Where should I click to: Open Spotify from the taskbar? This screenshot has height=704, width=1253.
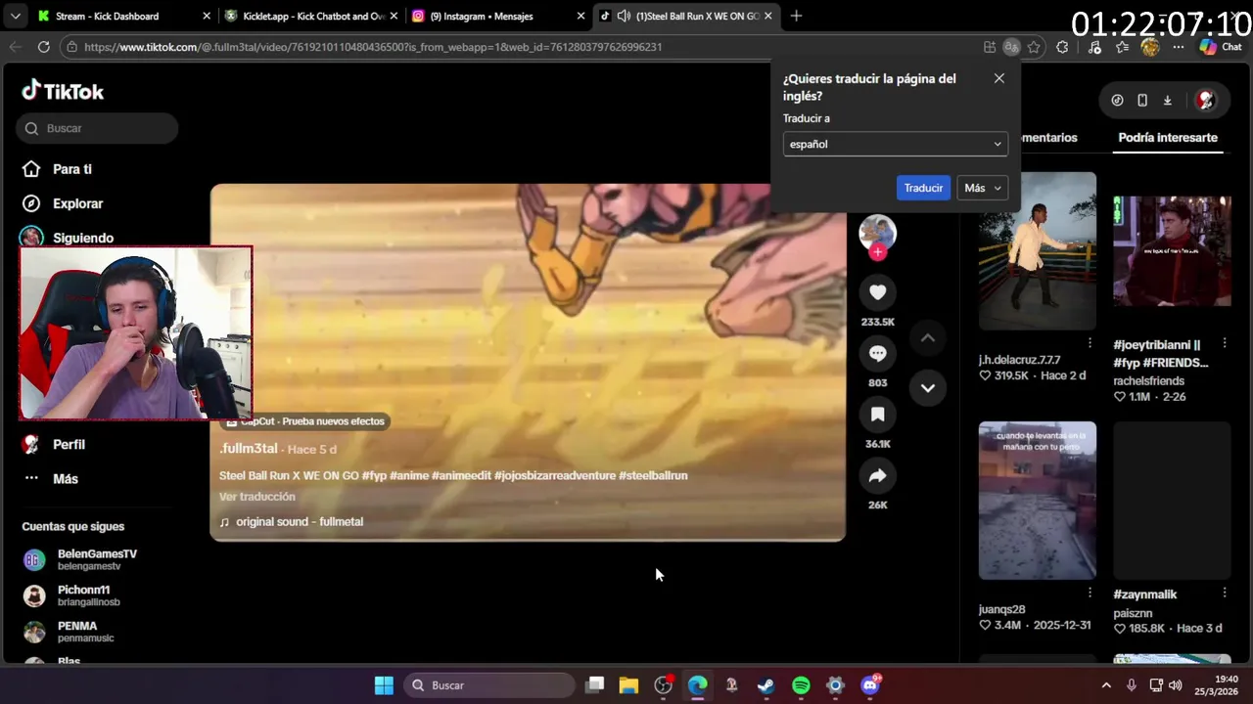(x=801, y=685)
